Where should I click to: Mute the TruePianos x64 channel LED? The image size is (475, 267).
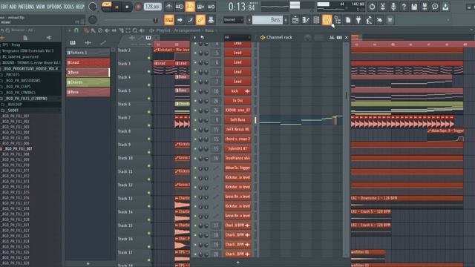pyautogui.click(x=195, y=158)
